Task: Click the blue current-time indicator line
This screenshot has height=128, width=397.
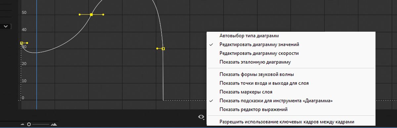Action: [x=36, y=54]
